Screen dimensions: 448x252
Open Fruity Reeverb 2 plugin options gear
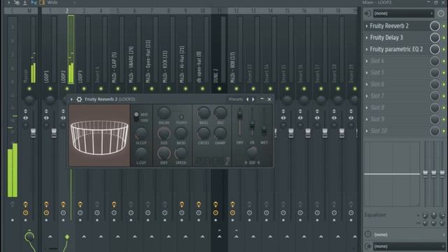click(79, 99)
